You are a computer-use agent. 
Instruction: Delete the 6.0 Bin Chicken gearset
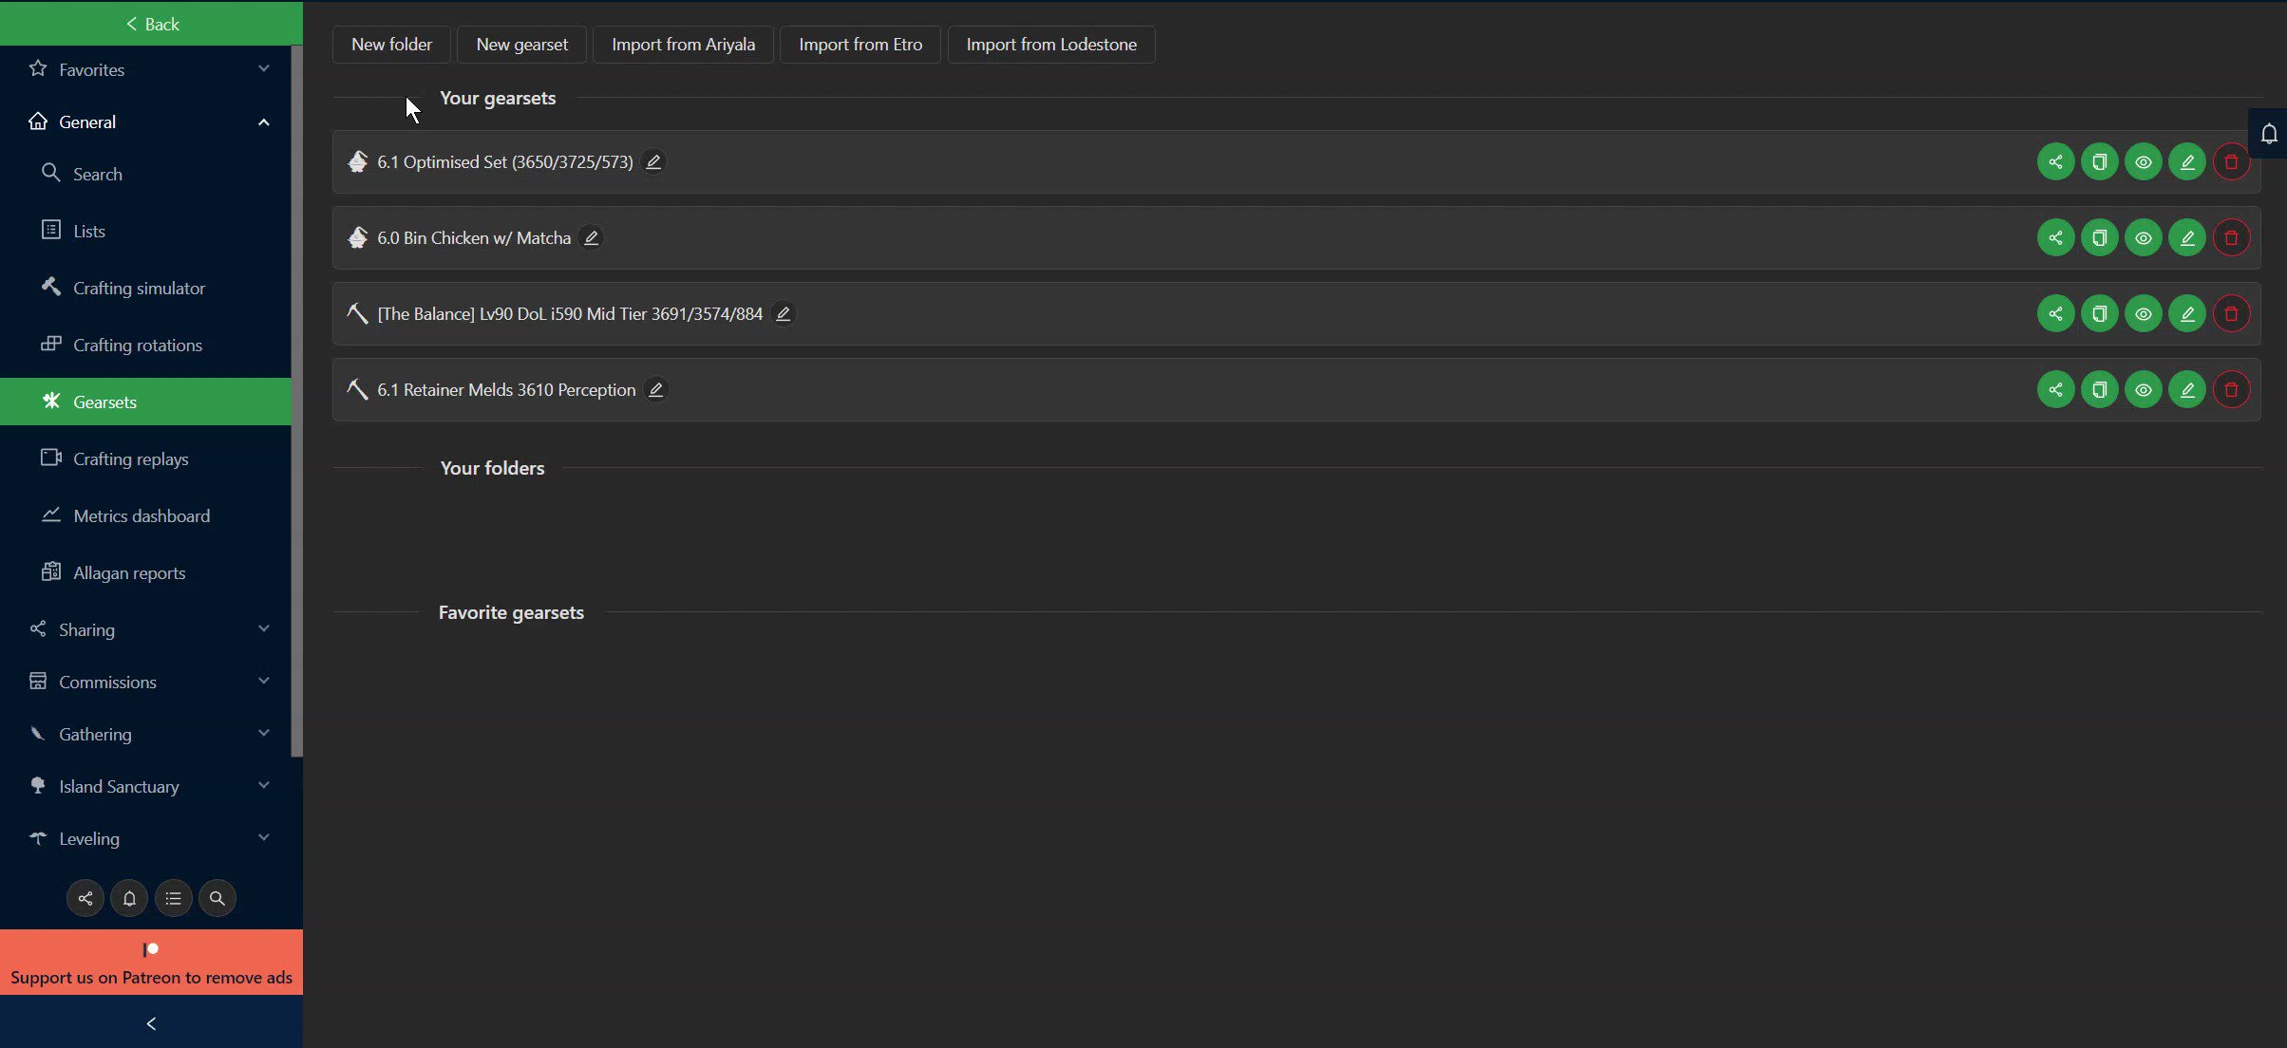(x=2231, y=238)
